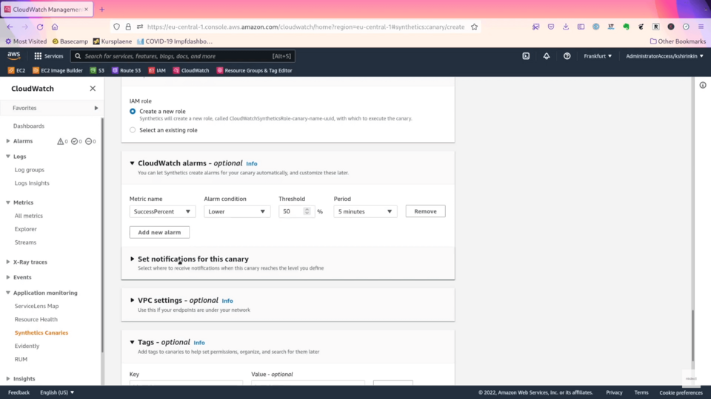This screenshot has width=711, height=399.
Task: Open Info link for CloudWatch alarms
Action: tap(252, 164)
